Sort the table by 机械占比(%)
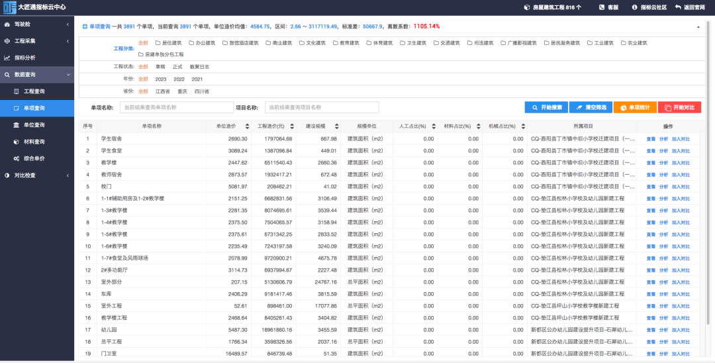 click(523, 127)
